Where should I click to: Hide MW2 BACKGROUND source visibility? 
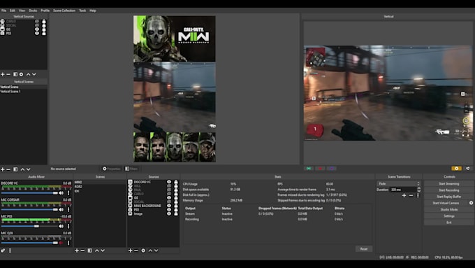point(169,206)
